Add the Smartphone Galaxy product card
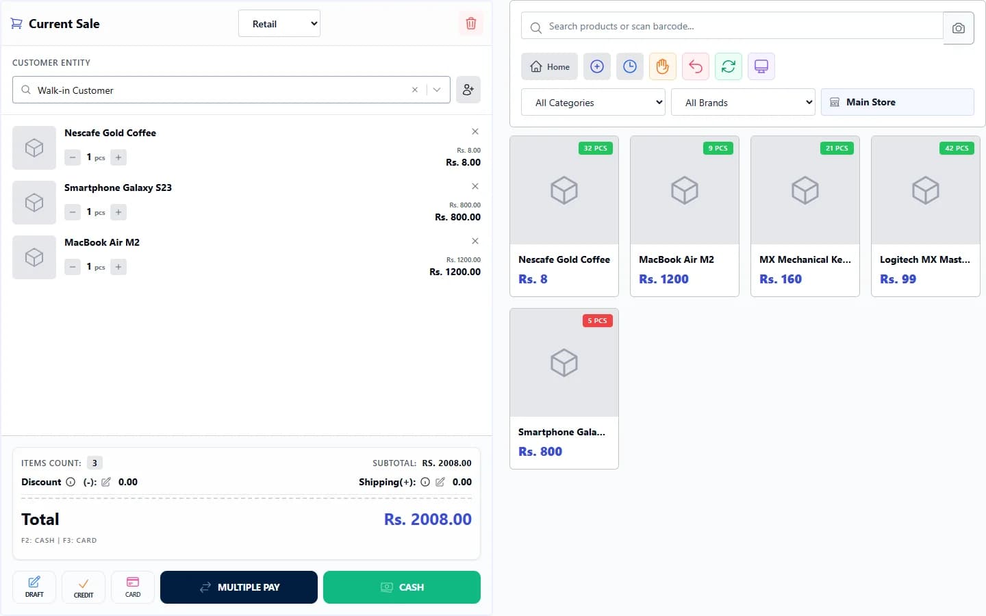 pos(564,389)
